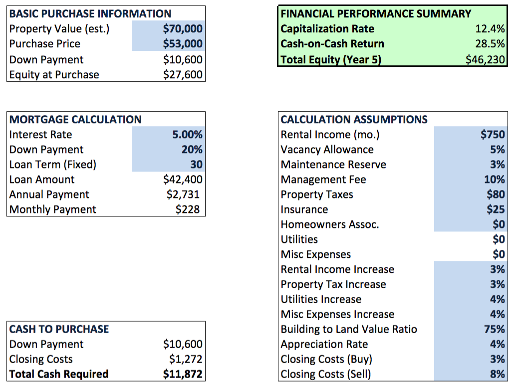Viewport: 516px width, 389px height.
Task: Select the Loan Amount $42,400 cell
Action: [x=183, y=180]
